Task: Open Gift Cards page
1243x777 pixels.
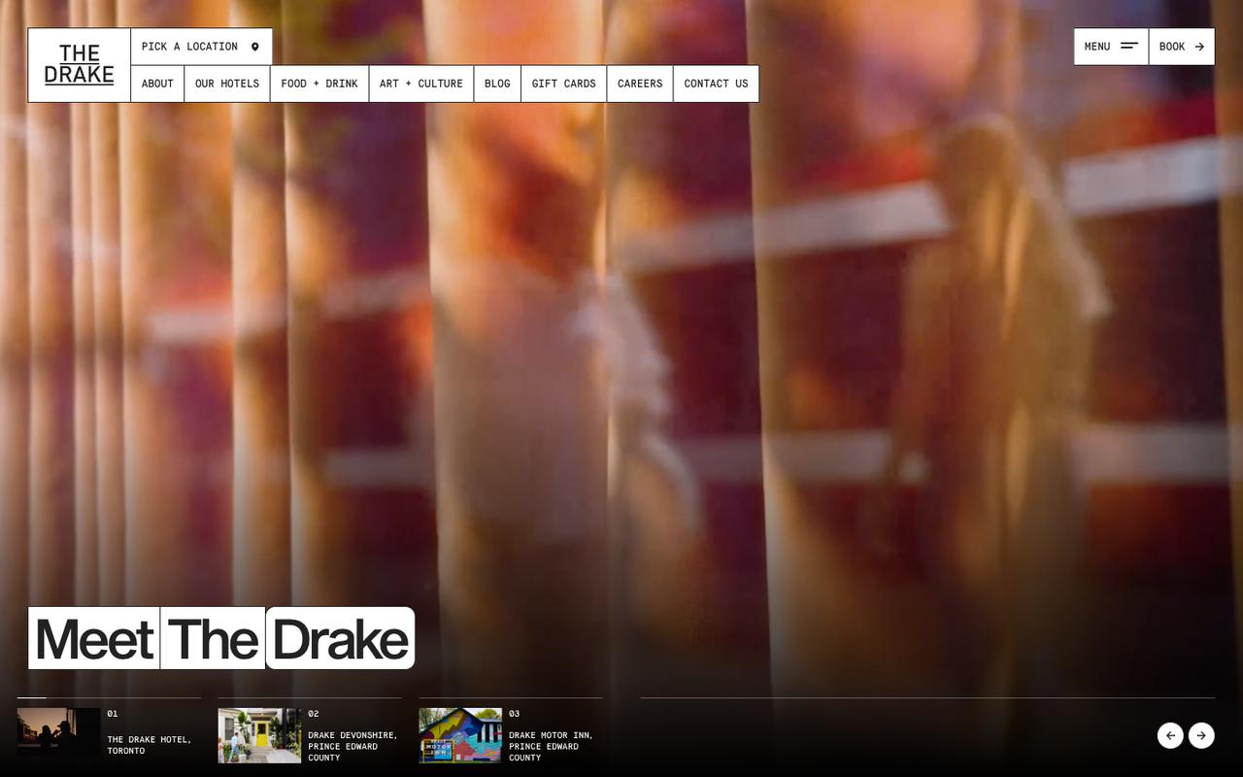Action: coord(564,84)
